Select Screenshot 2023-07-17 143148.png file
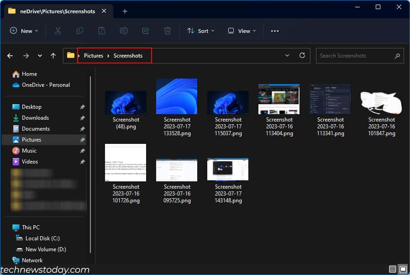The image size is (410, 275). 228,181
